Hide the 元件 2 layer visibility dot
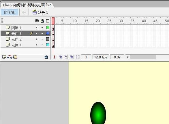The image size is (169, 124). pos(37,39)
